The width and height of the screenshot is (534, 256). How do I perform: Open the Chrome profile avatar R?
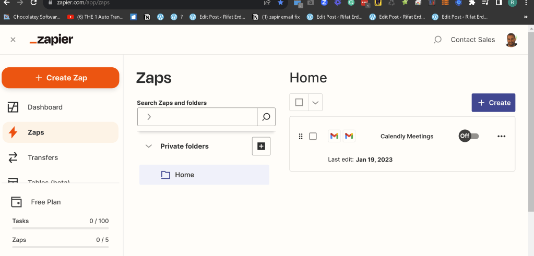[x=512, y=3]
